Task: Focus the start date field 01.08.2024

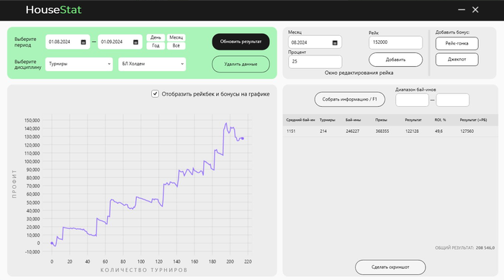Action: pyautogui.click(x=68, y=42)
